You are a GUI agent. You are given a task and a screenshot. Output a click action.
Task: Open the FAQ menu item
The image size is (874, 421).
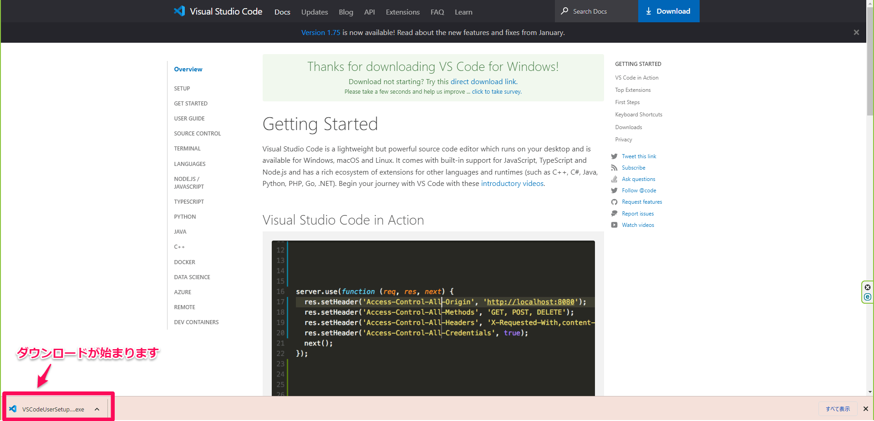coord(437,12)
